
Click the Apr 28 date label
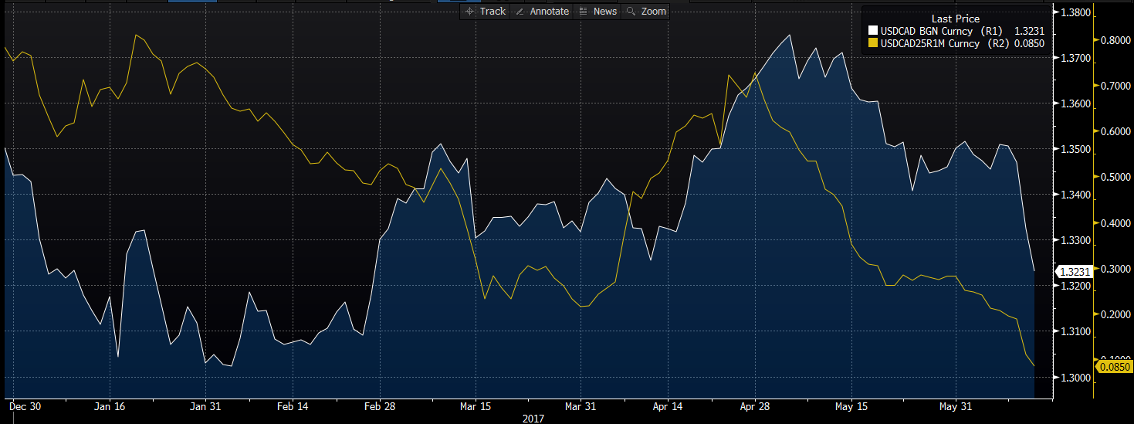pos(754,406)
